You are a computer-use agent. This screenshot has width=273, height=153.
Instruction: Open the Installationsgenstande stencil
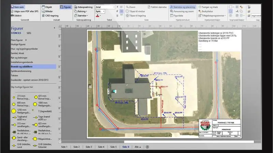click(22, 62)
